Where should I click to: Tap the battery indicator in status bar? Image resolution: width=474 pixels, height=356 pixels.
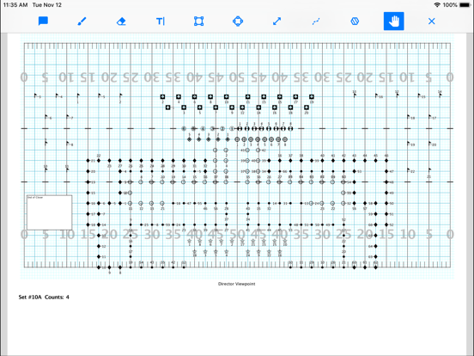[465, 5]
